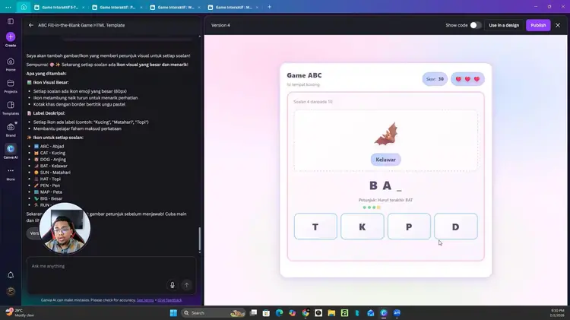Click the Create plus icon in sidebar
Viewport: 570px width, 320px height.
click(11, 36)
